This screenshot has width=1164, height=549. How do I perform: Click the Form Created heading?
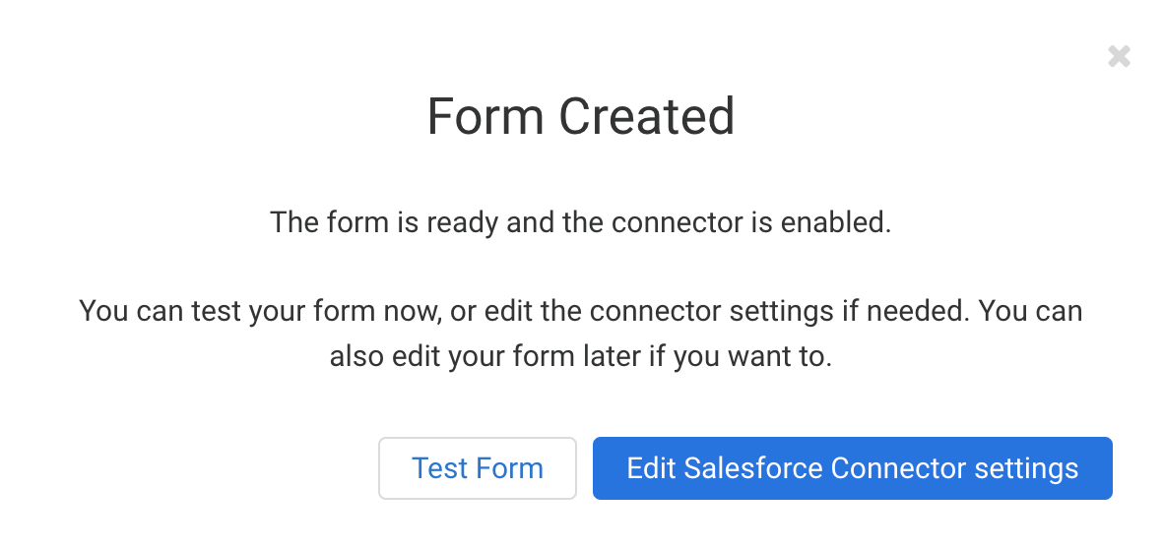click(x=581, y=117)
